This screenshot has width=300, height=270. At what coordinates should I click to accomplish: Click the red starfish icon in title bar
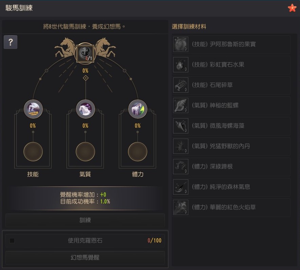(x=292, y=8)
